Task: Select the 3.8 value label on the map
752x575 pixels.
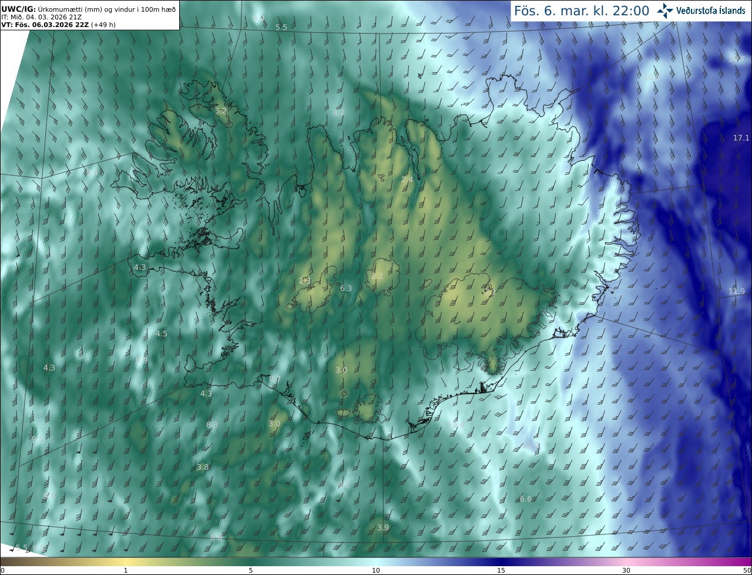Action: pos(203,467)
